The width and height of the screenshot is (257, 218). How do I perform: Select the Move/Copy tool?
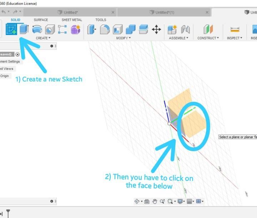coord(156,29)
